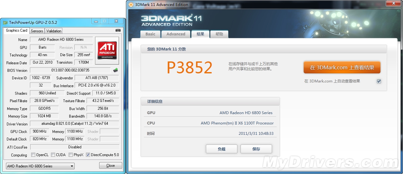Screen dimensions: 403x174
Task: Minimize the GPU-Z window
Action: pos(96,22)
